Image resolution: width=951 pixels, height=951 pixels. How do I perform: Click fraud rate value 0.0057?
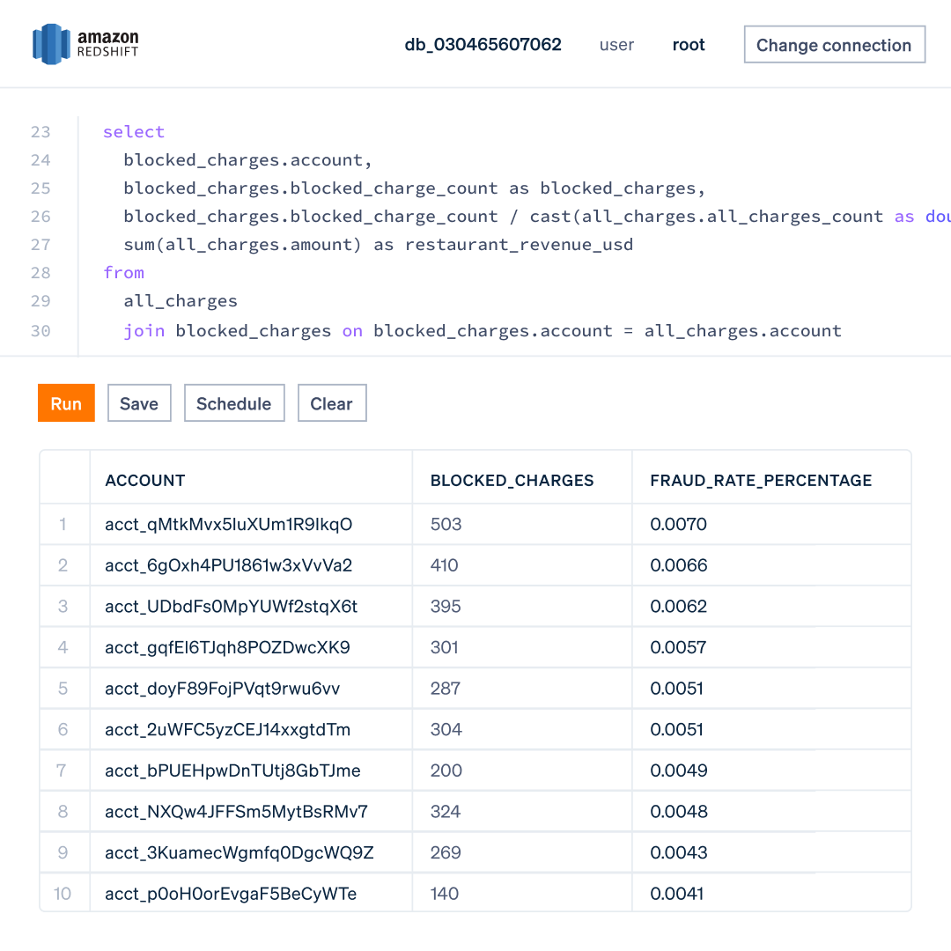[678, 647]
